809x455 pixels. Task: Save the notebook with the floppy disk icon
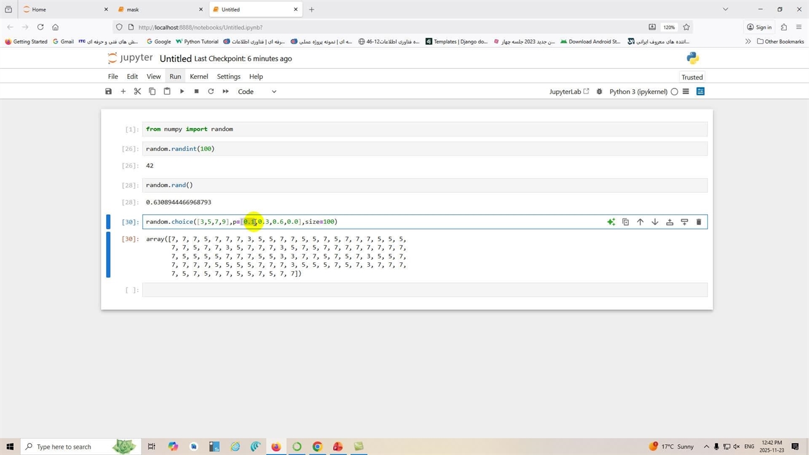coord(108,92)
